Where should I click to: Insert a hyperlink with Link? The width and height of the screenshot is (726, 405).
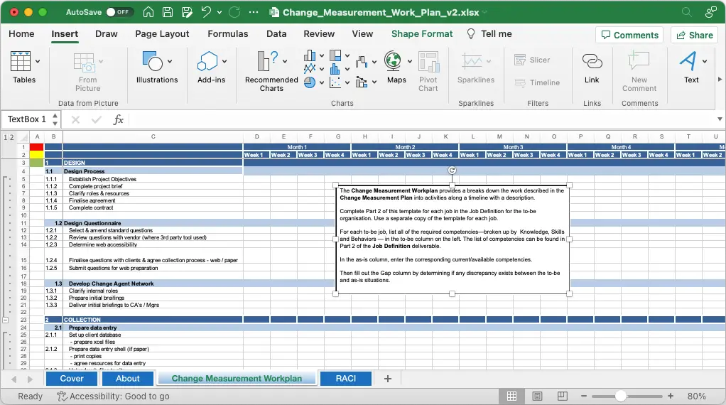tap(592, 67)
